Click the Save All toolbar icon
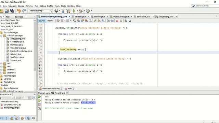Image resolution: width=219 pixels, height=123 pixels. [x=12, y=11]
